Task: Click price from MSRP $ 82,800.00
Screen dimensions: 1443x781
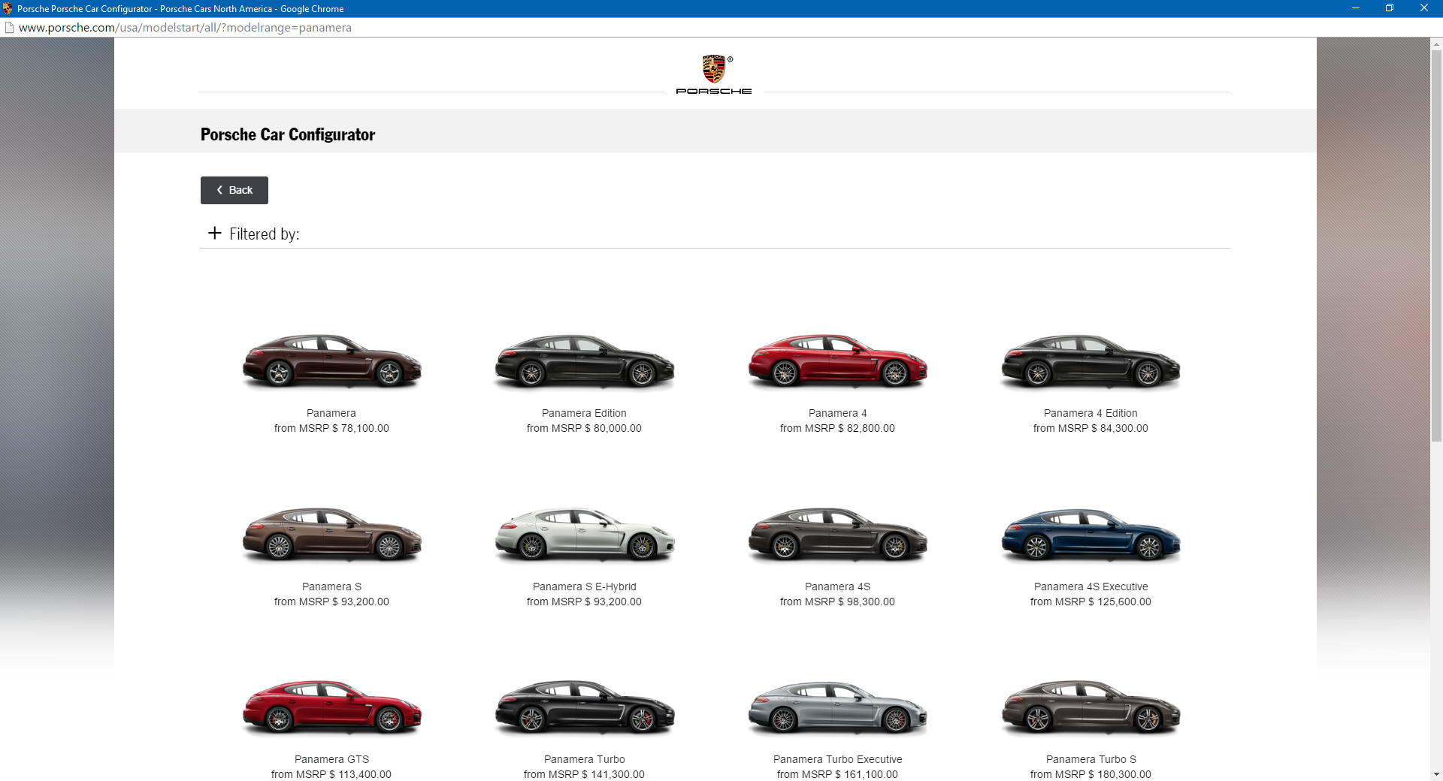Action: pos(837,428)
